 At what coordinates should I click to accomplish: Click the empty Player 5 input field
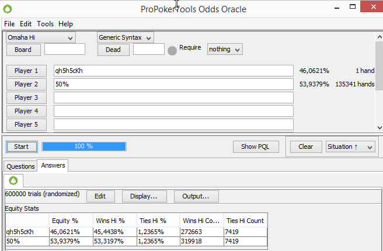pos(173,124)
